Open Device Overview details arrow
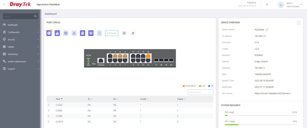The width and height of the screenshot is (307, 128). (298, 23)
